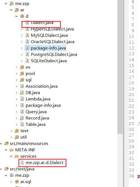This screenshot has width=140, height=187.
Task: Click META-INF folder icon
Action: (x=12, y=150)
